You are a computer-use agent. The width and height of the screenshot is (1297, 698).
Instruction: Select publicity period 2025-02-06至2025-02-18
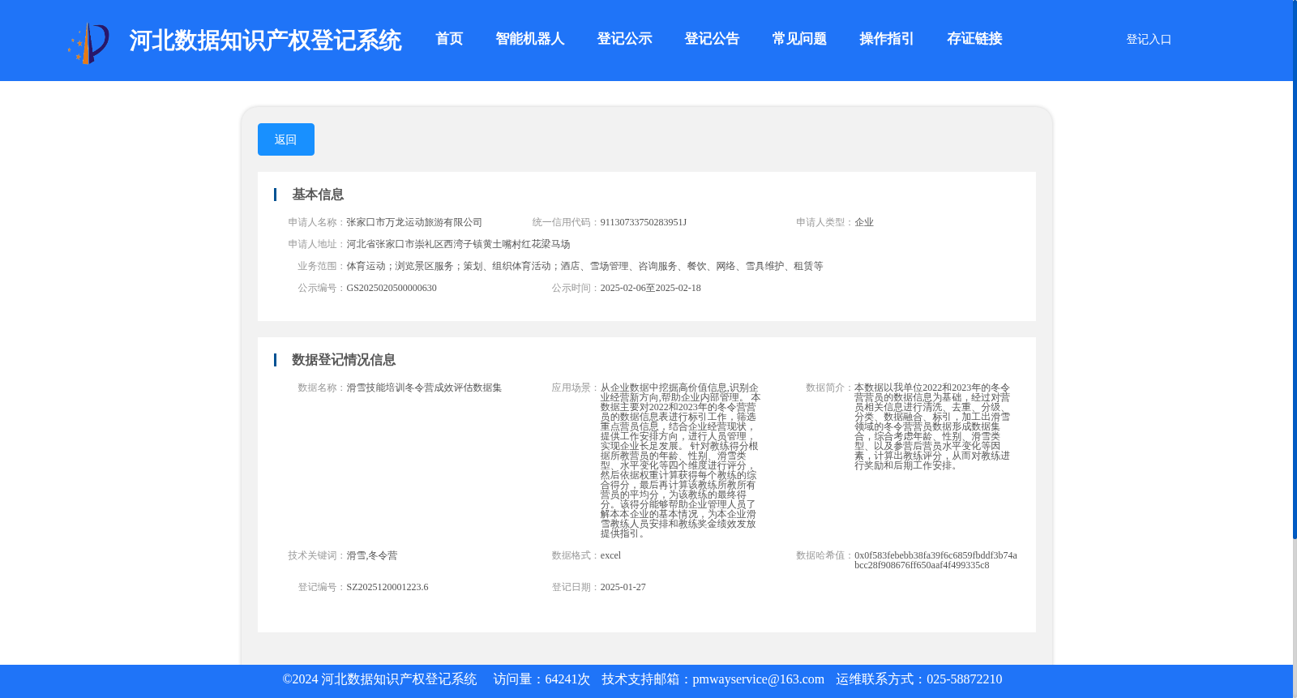pos(651,288)
